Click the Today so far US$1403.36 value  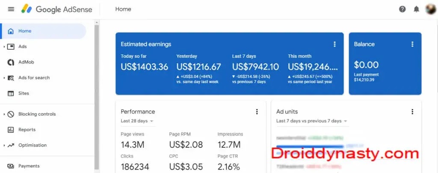coord(145,67)
